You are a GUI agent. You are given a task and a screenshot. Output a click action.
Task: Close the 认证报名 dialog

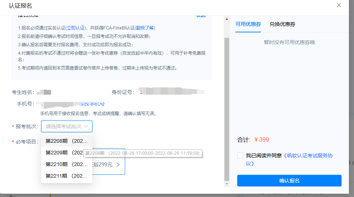click(339, 5)
